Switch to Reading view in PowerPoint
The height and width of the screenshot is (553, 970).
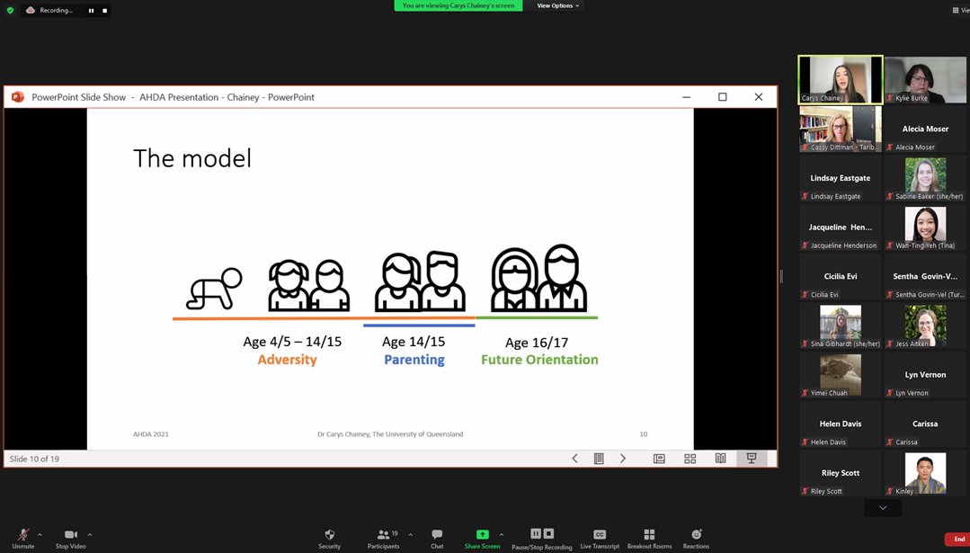(721, 459)
